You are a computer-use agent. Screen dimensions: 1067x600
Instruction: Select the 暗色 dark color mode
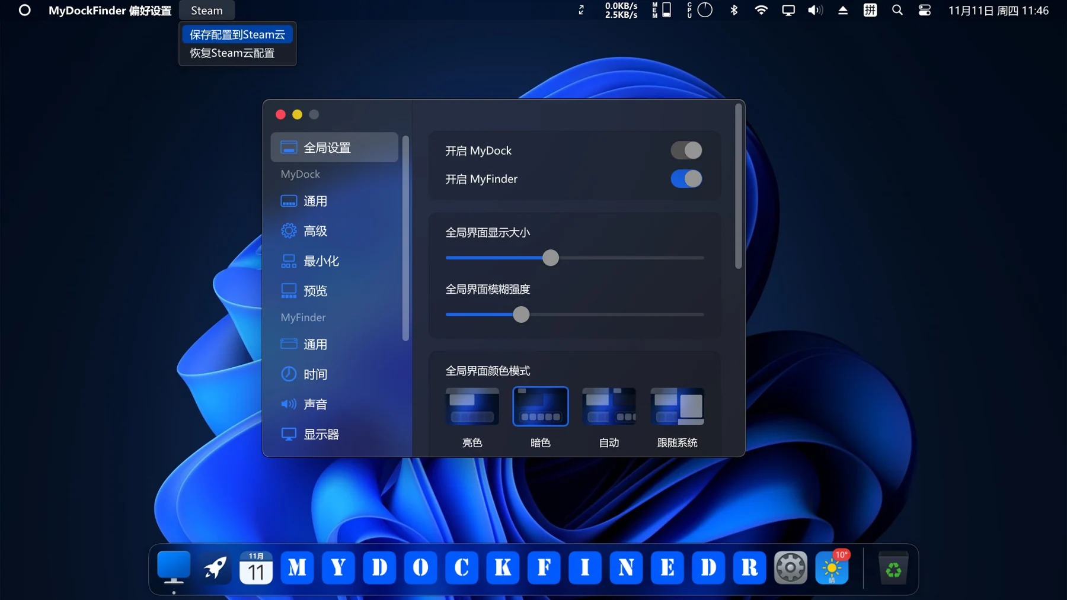pos(541,407)
